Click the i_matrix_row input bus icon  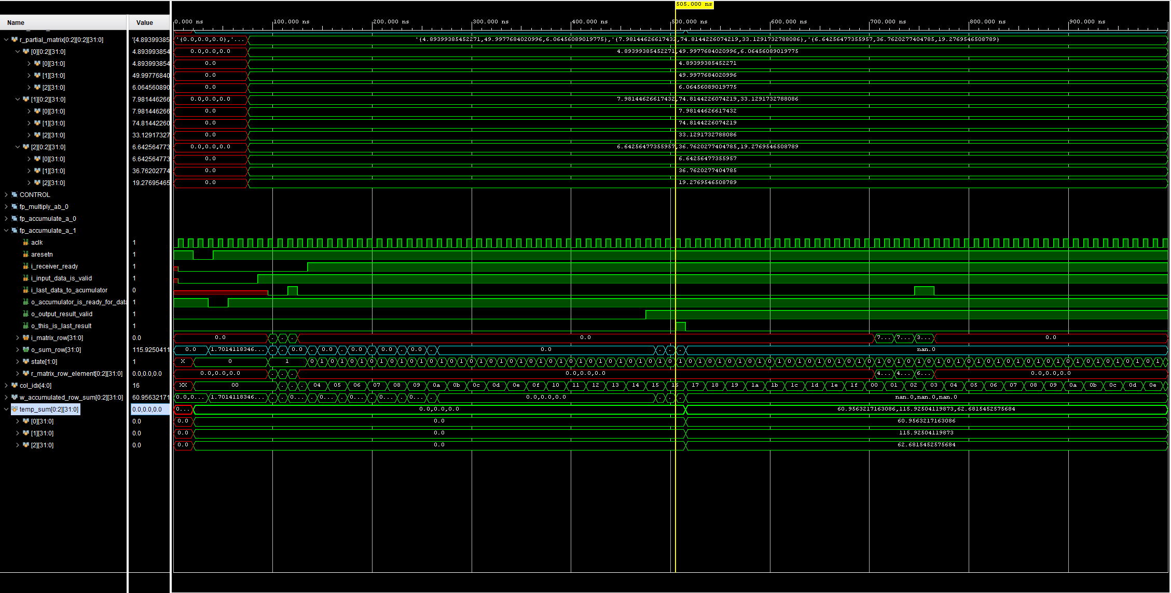[x=25, y=338]
